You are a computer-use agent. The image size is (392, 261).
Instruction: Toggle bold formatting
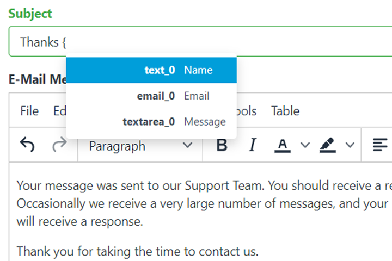[x=222, y=145]
